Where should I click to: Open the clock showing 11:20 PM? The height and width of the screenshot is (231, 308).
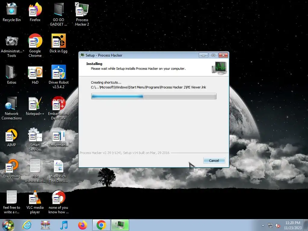click(x=293, y=225)
